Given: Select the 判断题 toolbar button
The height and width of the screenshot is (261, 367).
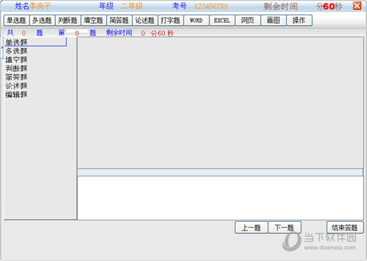Looking at the screenshot, I should point(68,21).
